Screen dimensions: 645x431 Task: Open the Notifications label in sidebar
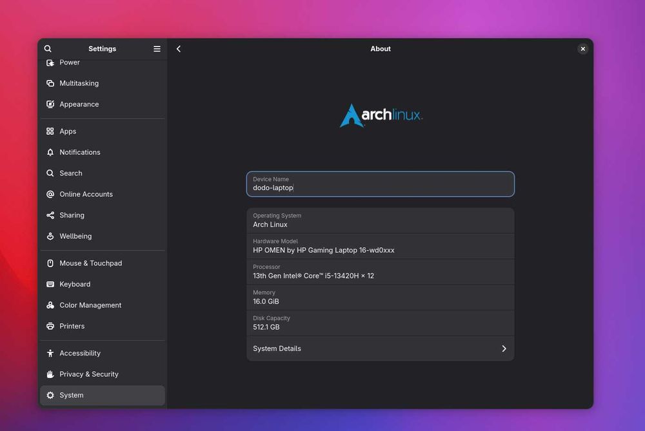click(x=80, y=152)
